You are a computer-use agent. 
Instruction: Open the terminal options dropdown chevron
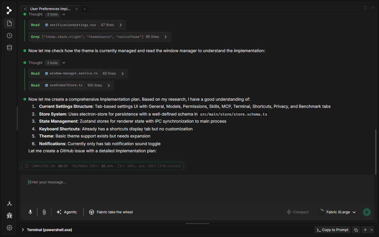point(372,230)
